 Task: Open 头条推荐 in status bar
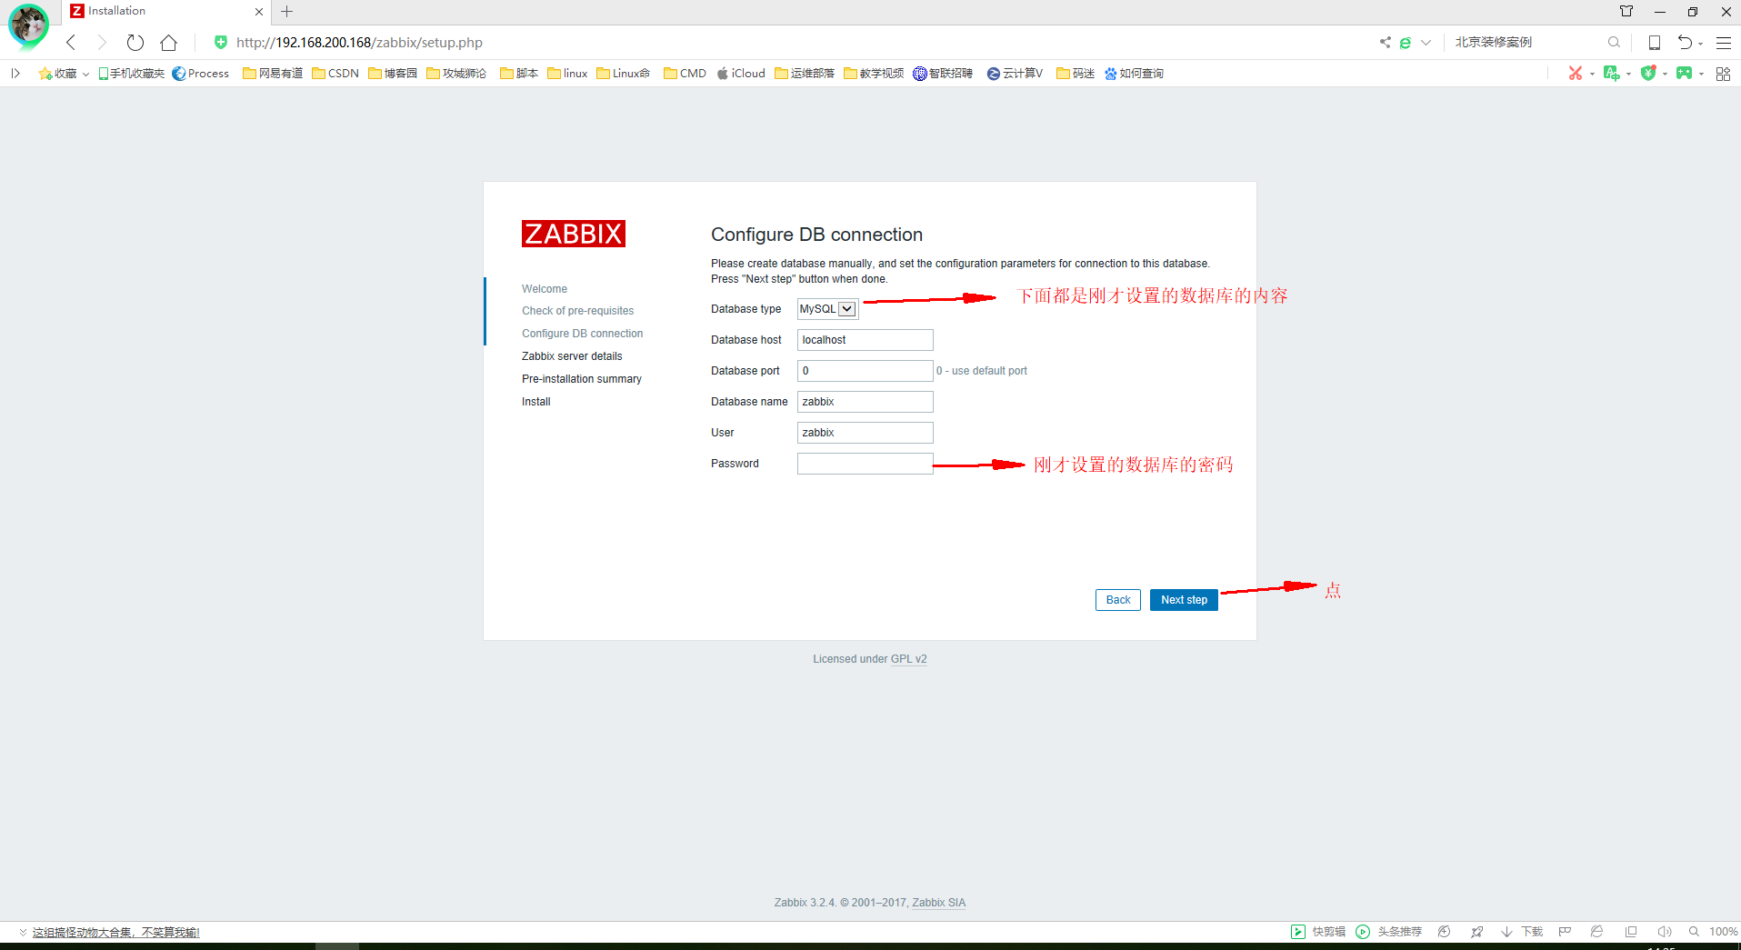(x=1389, y=932)
